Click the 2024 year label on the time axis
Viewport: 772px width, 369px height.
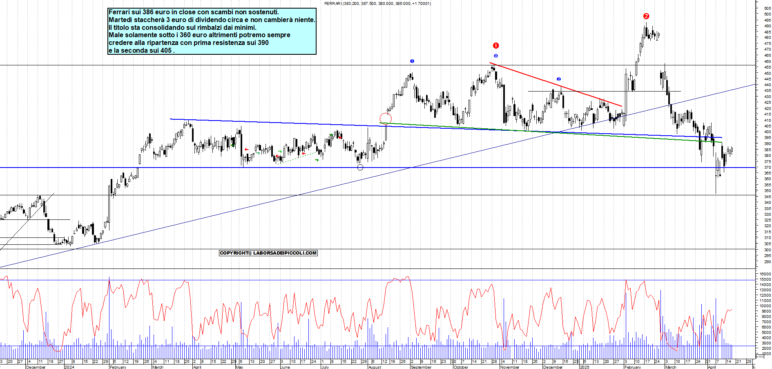click(x=69, y=367)
